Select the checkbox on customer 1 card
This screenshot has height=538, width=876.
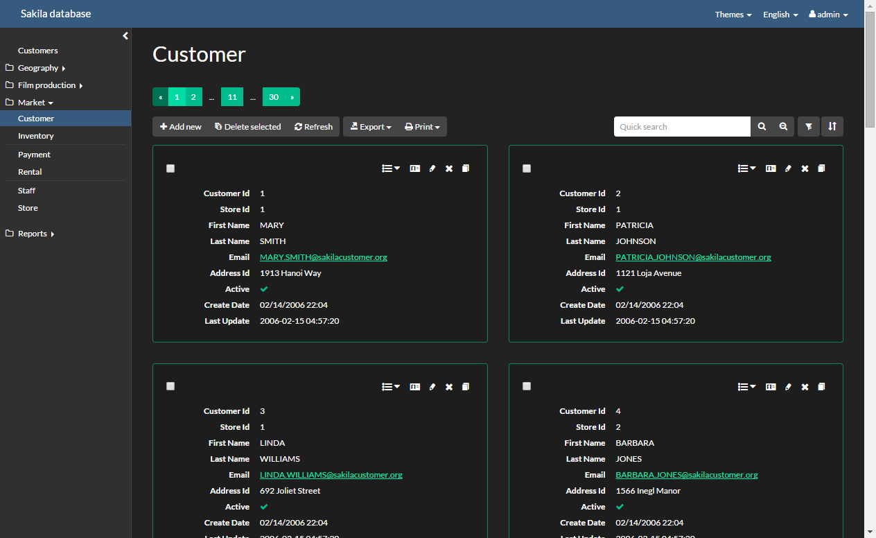[x=170, y=168]
